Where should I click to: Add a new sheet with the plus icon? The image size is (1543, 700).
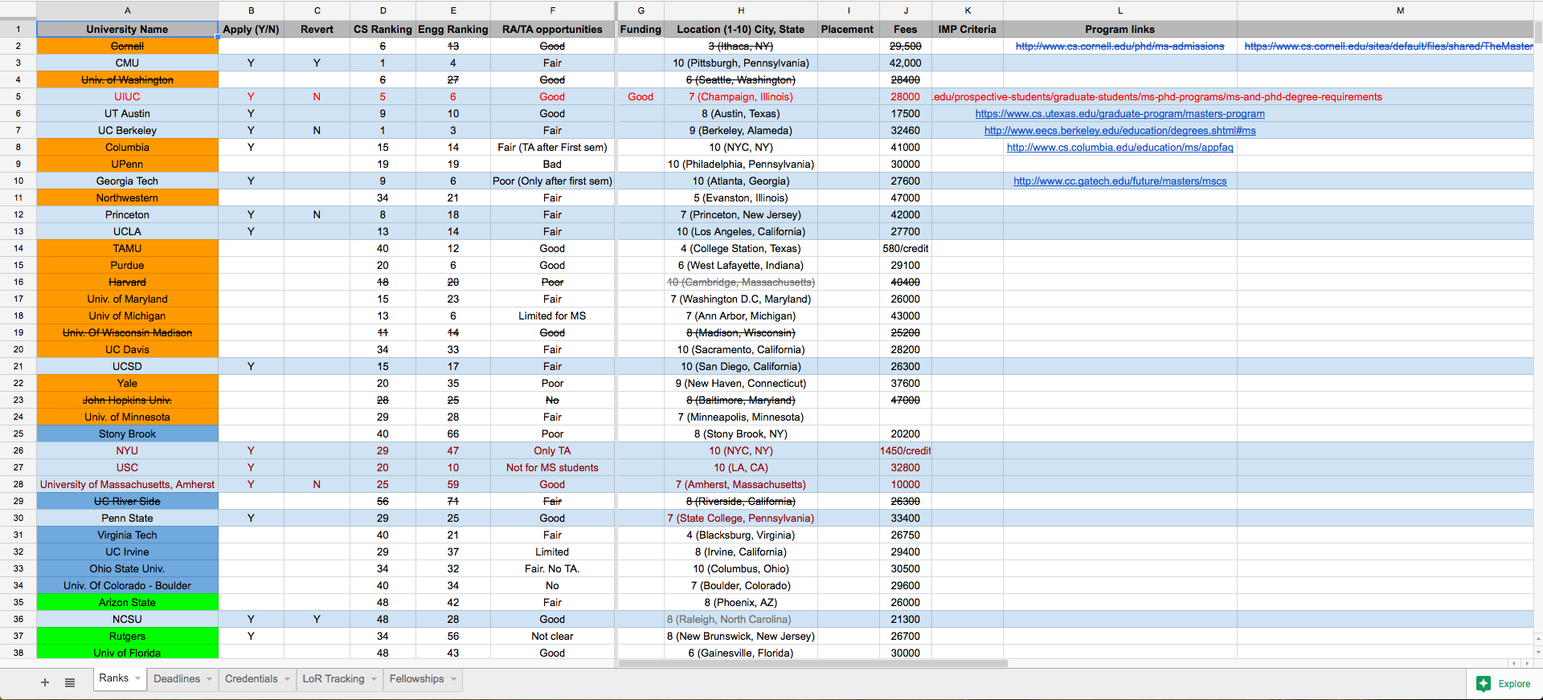[x=45, y=682]
